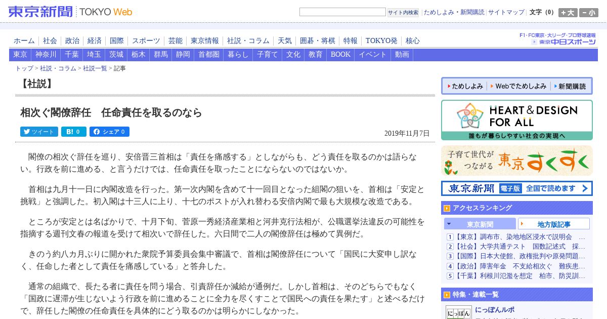Switch ranking to 地方版記事 tab
607x319 pixels.
[x=554, y=224]
